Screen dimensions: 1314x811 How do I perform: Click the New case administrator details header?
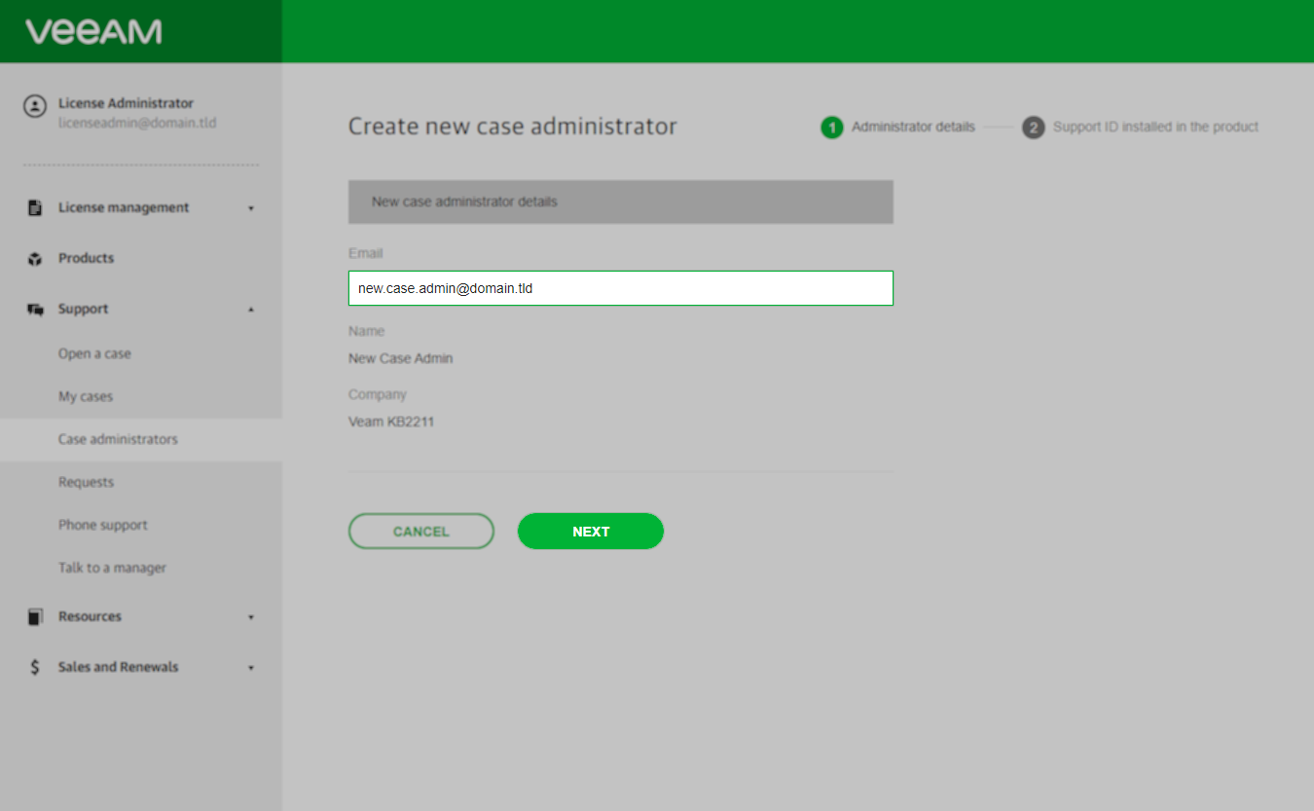tap(621, 202)
